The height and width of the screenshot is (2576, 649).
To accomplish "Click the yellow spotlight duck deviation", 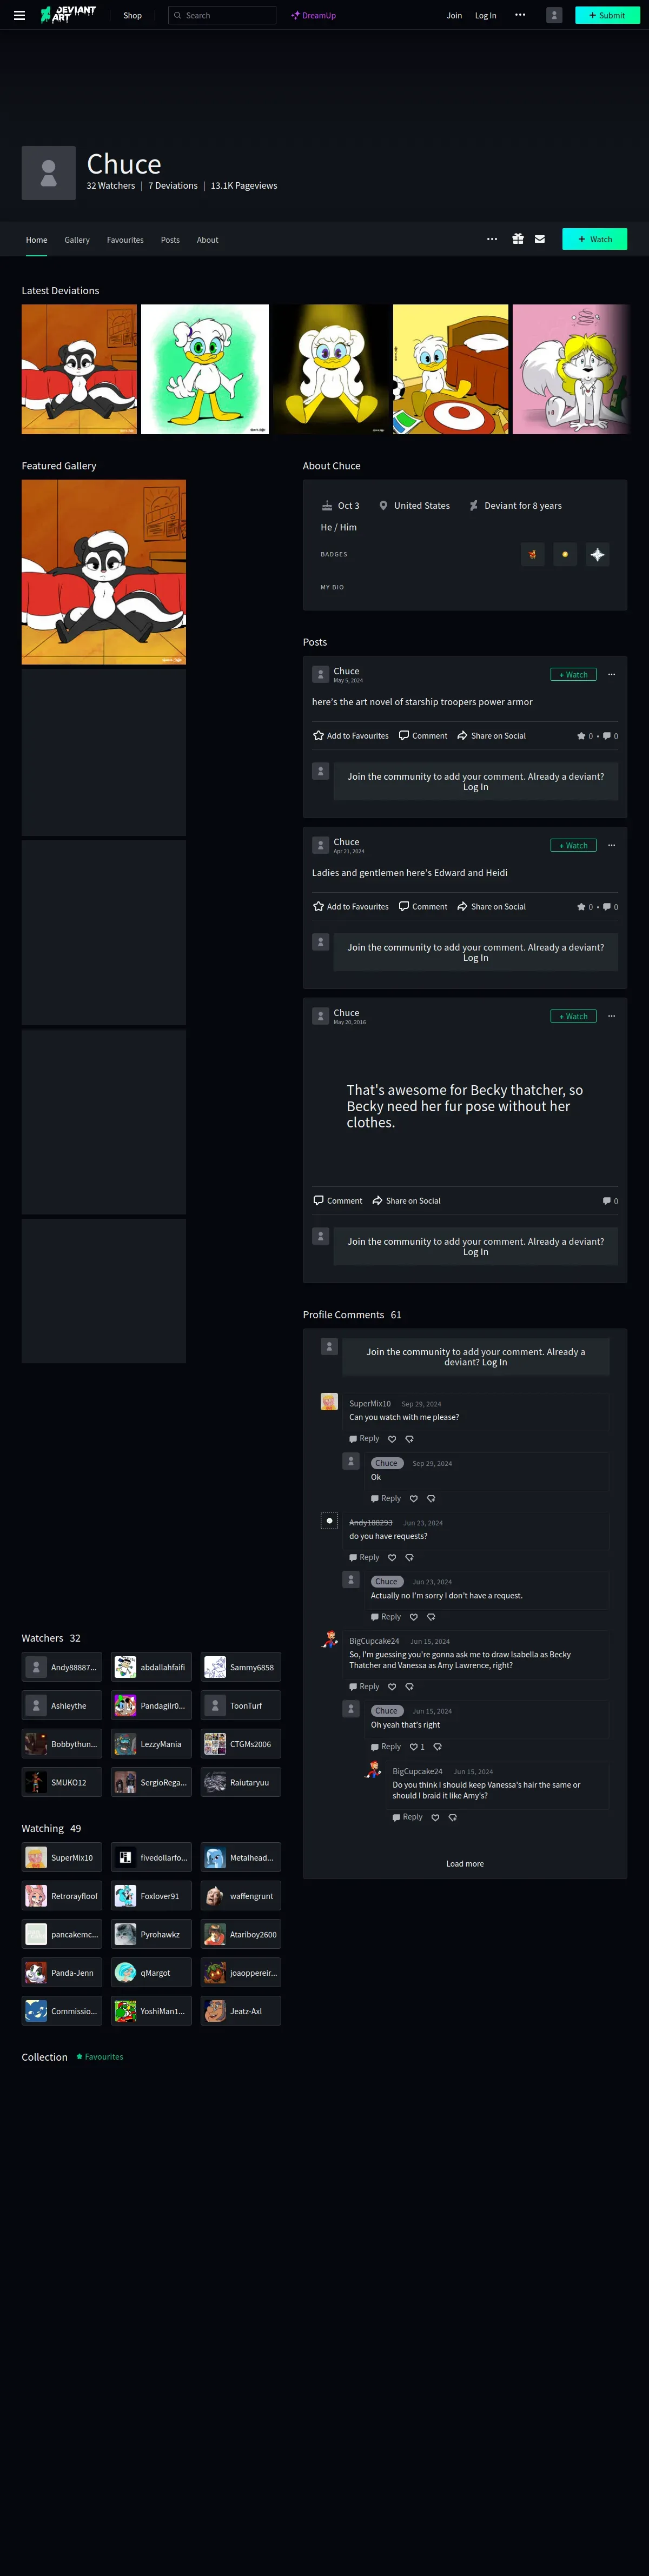I will [x=331, y=369].
